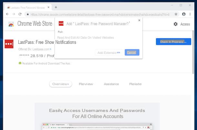Click the Chrome Web Store logo icon
The image size is (197, 130).
click(11, 24)
